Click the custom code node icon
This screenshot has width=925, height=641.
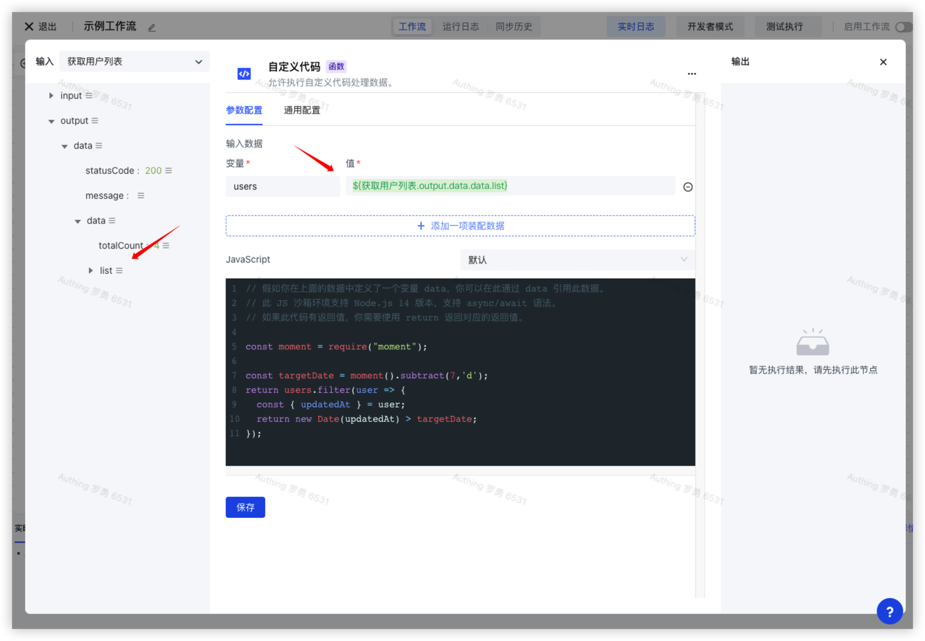(x=244, y=74)
